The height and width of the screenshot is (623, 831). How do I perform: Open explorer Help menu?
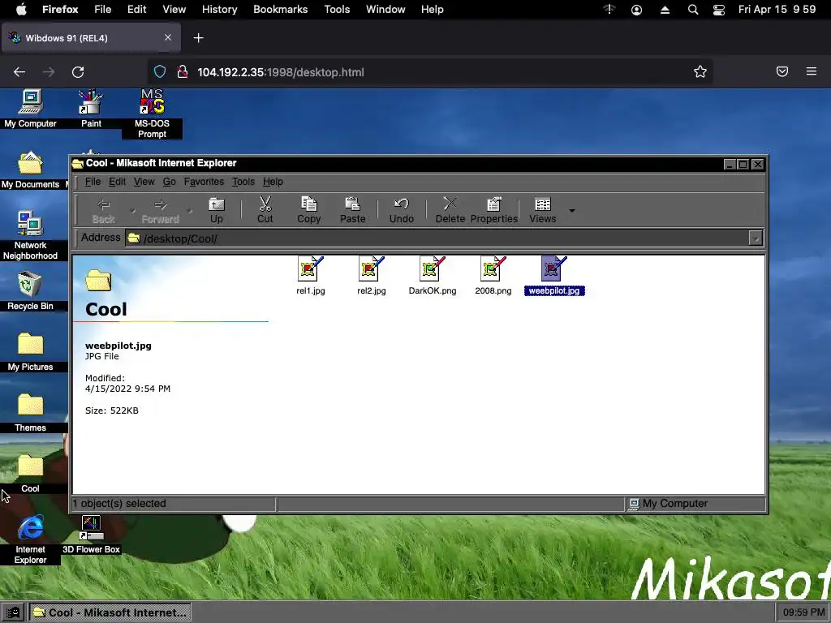click(x=273, y=182)
